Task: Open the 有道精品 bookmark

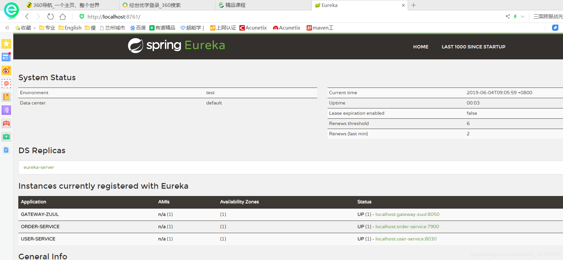Action: [162, 28]
